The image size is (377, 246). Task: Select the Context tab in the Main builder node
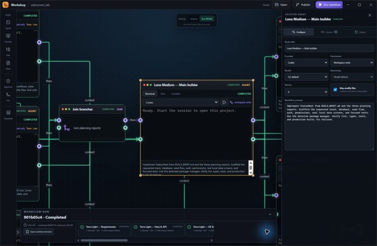176,94
